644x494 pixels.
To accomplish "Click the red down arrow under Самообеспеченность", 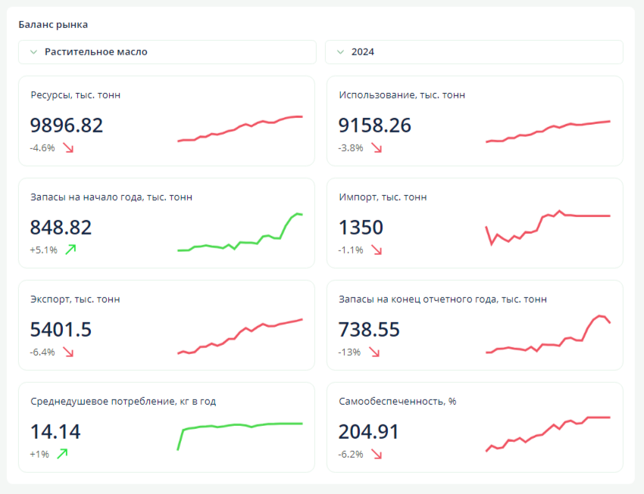I will [377, 454].
